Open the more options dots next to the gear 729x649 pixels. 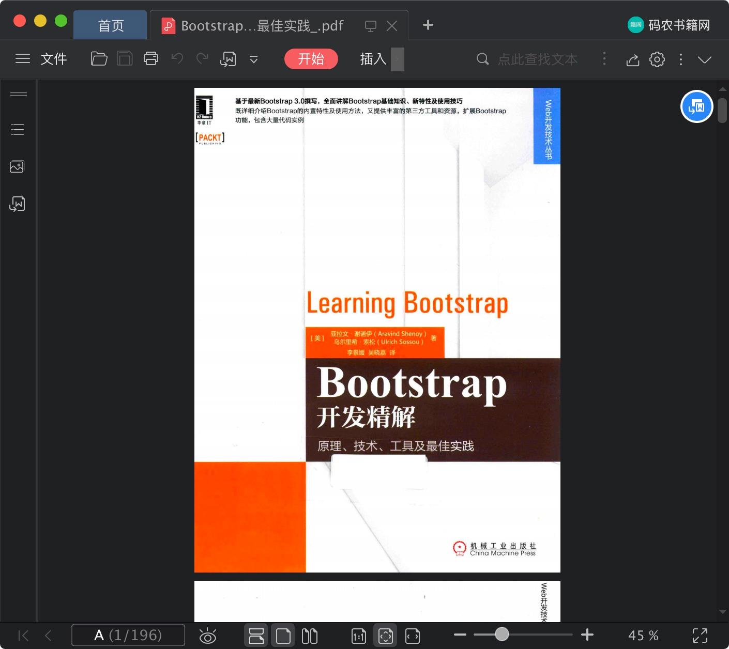[x=681, y=59]
